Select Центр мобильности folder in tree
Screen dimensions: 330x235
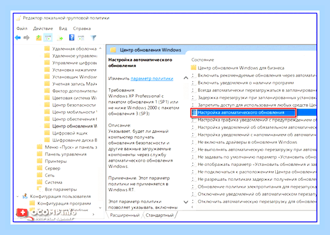tap(70, 112)
